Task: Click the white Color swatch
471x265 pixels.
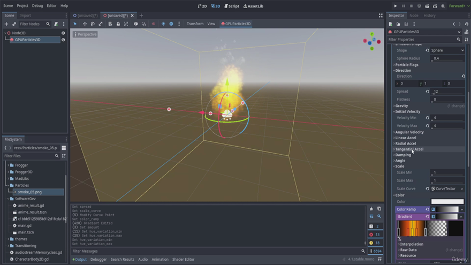Action: (x=447, y=202)
